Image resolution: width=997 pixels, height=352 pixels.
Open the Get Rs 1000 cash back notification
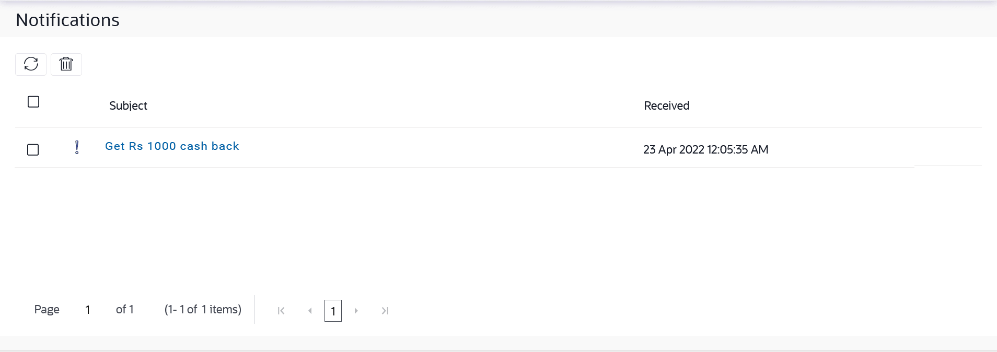pos(172,146)
